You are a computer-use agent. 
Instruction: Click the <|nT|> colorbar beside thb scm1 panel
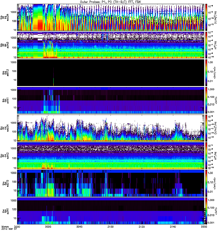click(x=206, y=100)
